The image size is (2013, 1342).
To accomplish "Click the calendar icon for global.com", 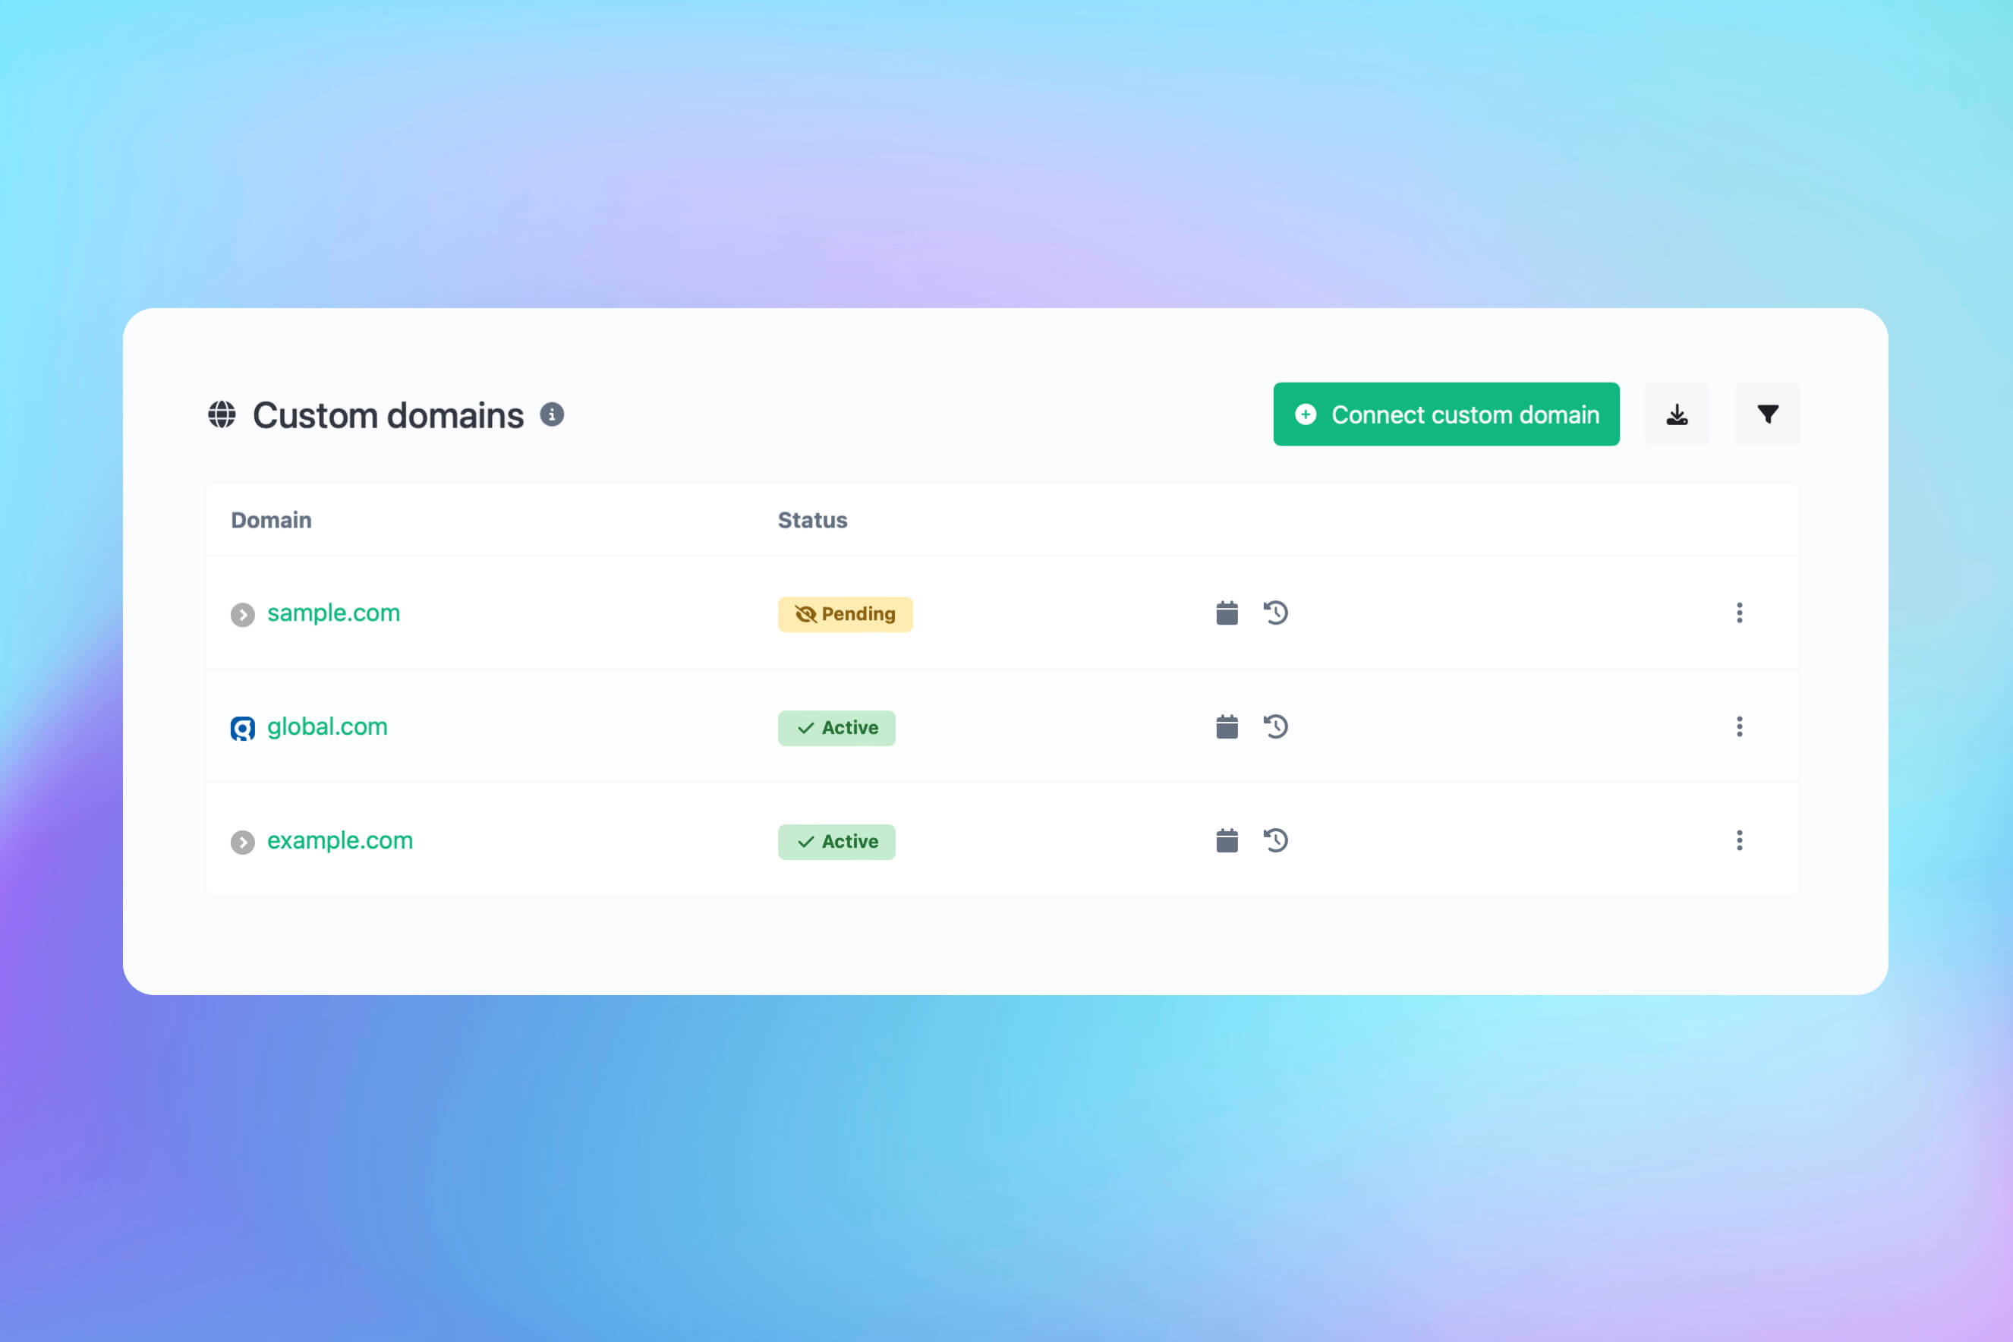I will coord(1226,726).
